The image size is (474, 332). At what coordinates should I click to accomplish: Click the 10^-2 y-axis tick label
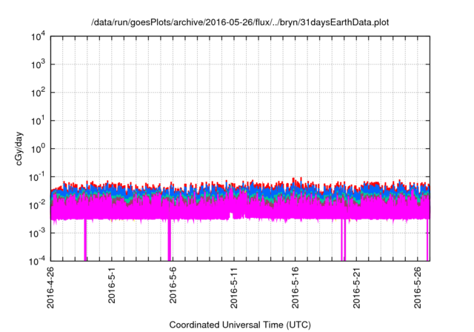37,205
